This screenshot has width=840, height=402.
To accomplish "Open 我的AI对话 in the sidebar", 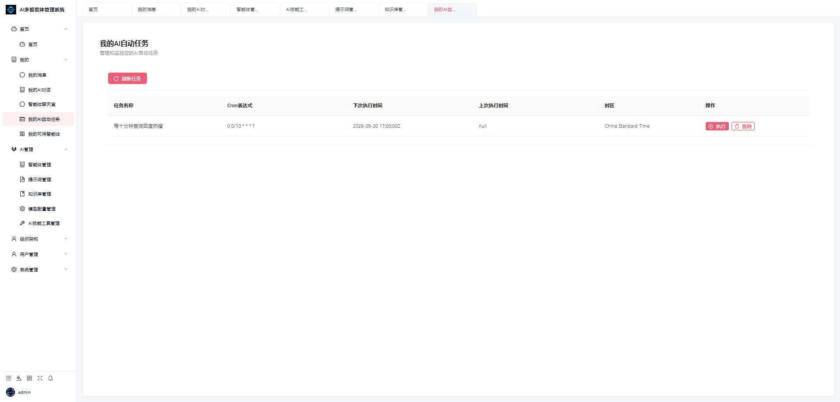I will tap(38, 90).
